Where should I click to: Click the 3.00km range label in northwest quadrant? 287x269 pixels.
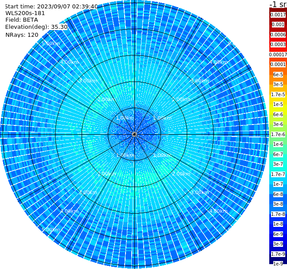click(x=88, y=81)
